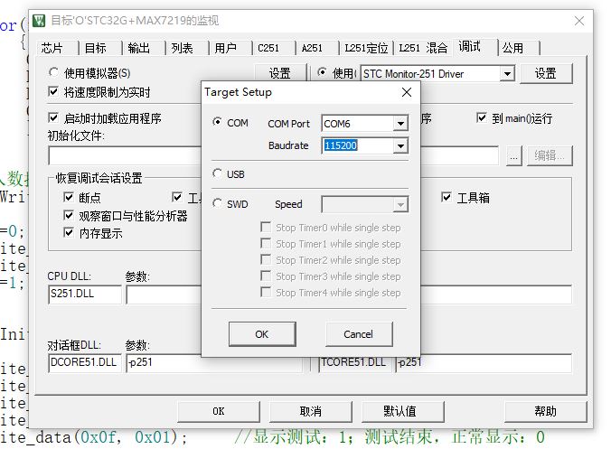Open the COM Port dropdown arrow

(400, 124)
